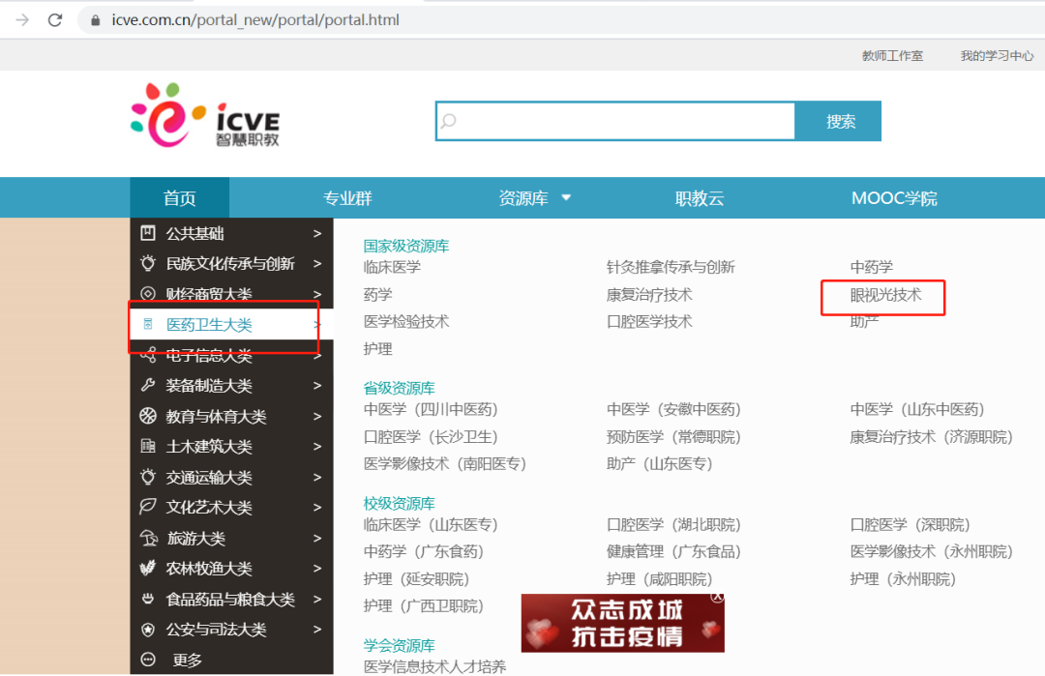The image size is (1045, 676).
Task: Open the 资源库 dropdown arrow
Action: [566, 197]
